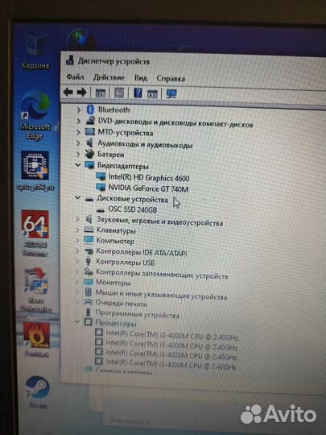
Task: Click the Дисковые устройства drive icon
Action: click(89, 199)
